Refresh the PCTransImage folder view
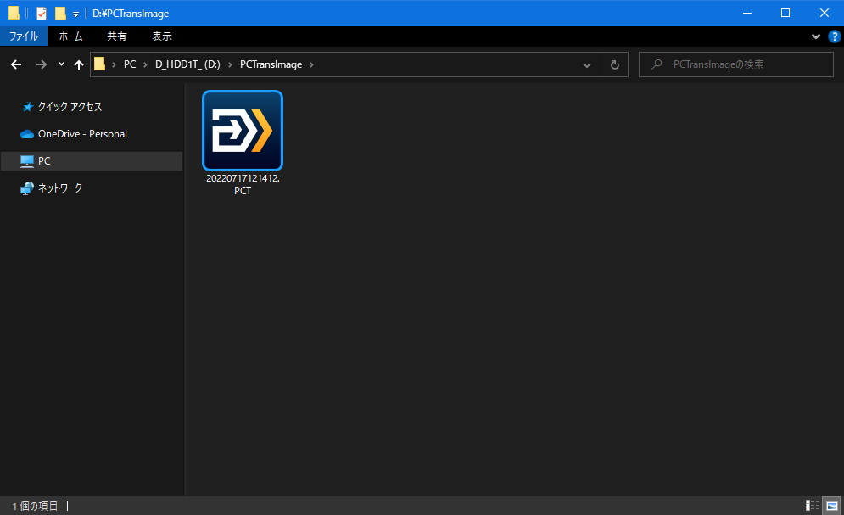Image resolution: width=844 pixels, height=515 pixels. (615, 64)
